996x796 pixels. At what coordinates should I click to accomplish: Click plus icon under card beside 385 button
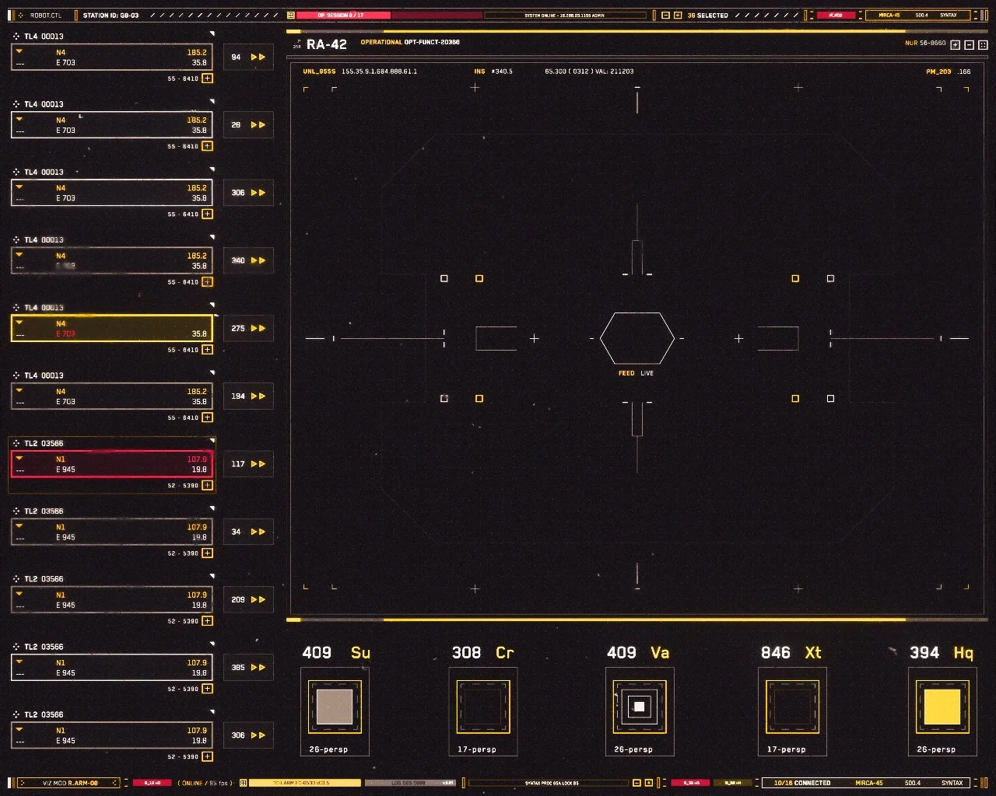coord(207,689)
